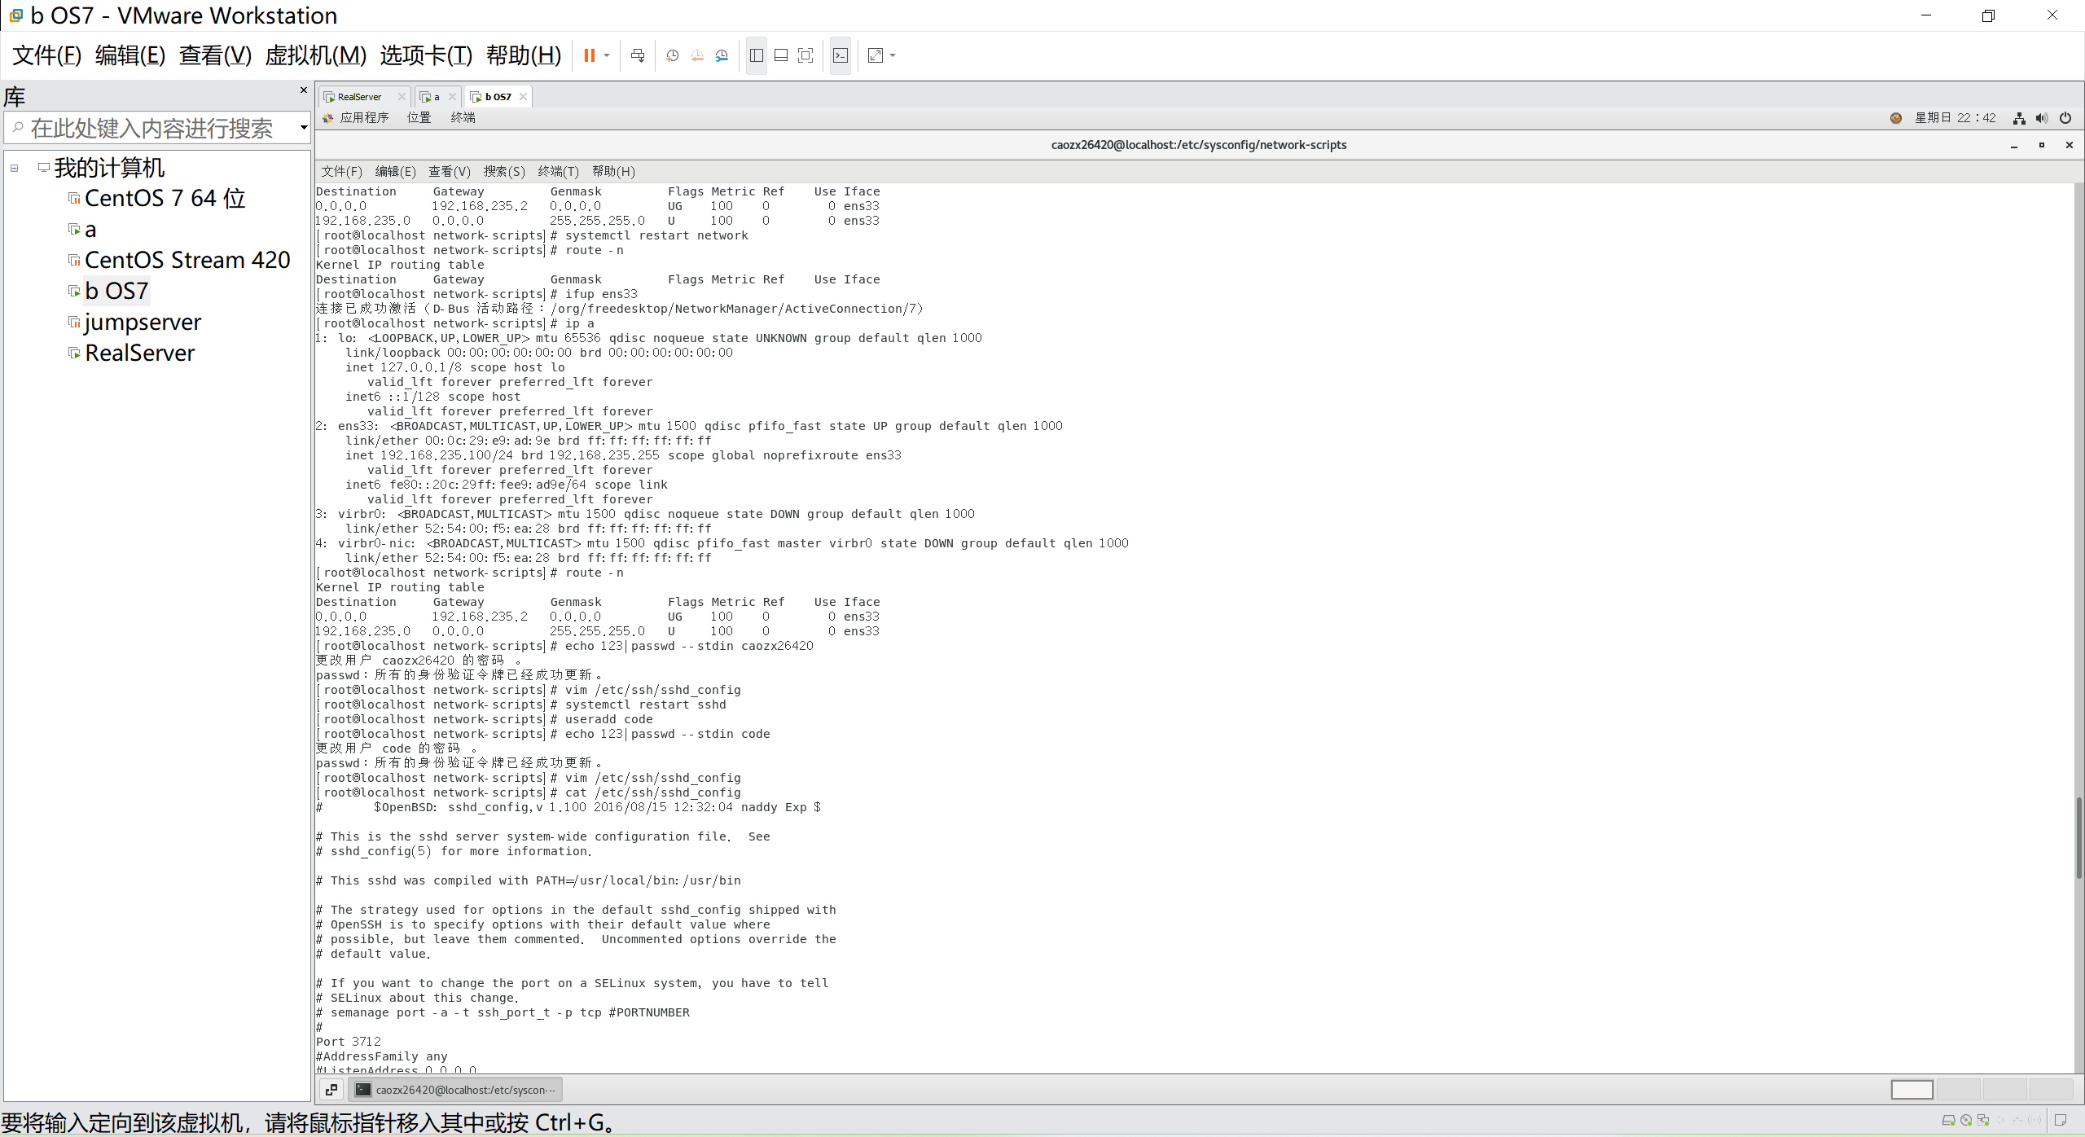Take a snapshot of this VM
This screenshot has width=2085, height=1137.
click(x=672, y=55)
